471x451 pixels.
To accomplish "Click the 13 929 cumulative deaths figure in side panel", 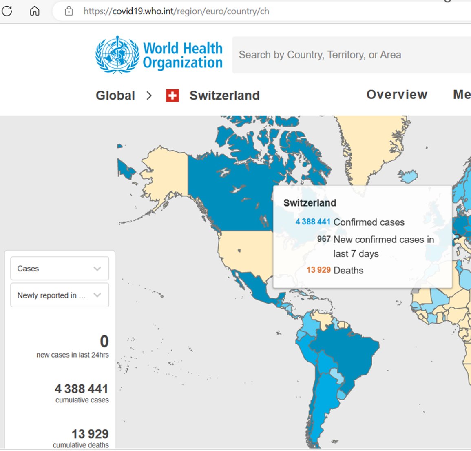I will click(x=90, y=434).
